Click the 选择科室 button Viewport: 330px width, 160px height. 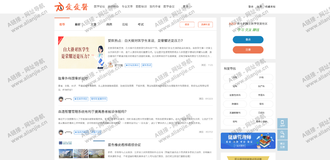click(205, 25)
